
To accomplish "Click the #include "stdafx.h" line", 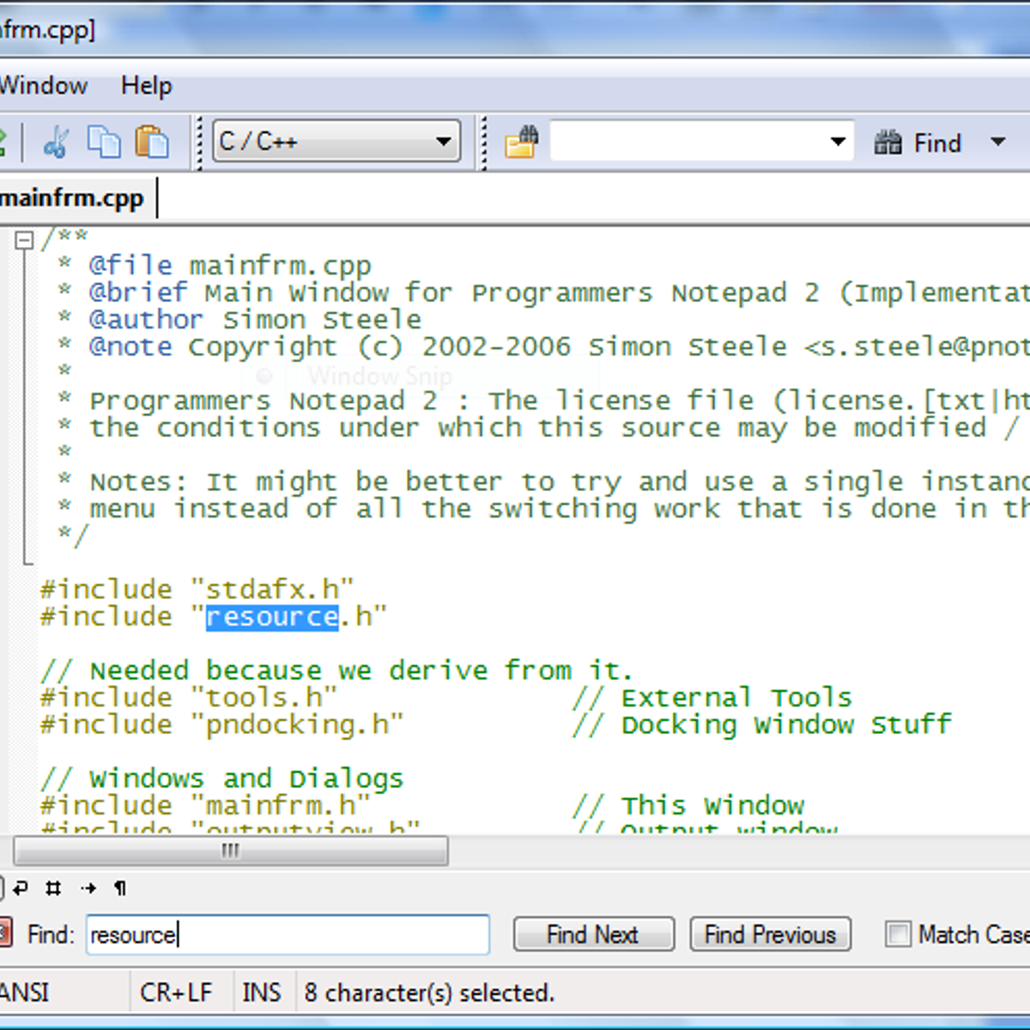I will tap(197, 590).
